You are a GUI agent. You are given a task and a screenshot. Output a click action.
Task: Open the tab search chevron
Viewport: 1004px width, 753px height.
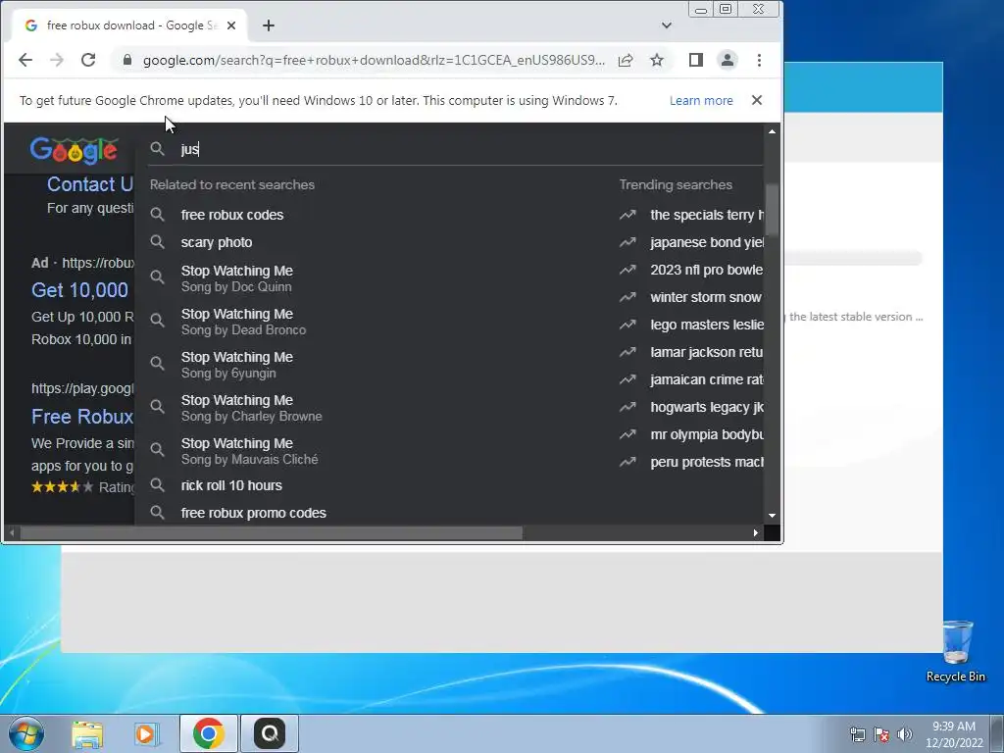[667, 25]
